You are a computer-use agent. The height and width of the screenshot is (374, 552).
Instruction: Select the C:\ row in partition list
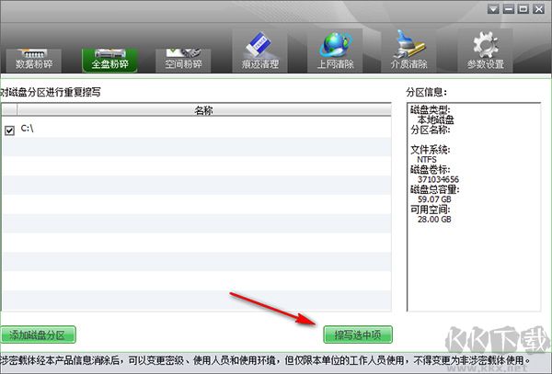pyautogui.click(x=197, y=129)
